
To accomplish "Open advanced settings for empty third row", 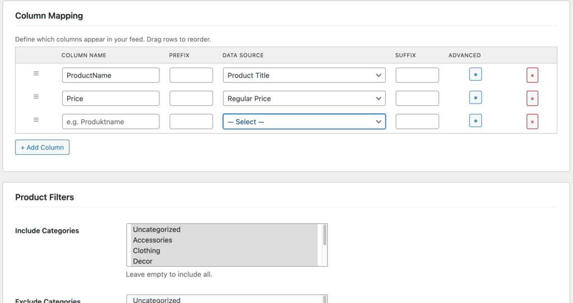I will (475, 121).
